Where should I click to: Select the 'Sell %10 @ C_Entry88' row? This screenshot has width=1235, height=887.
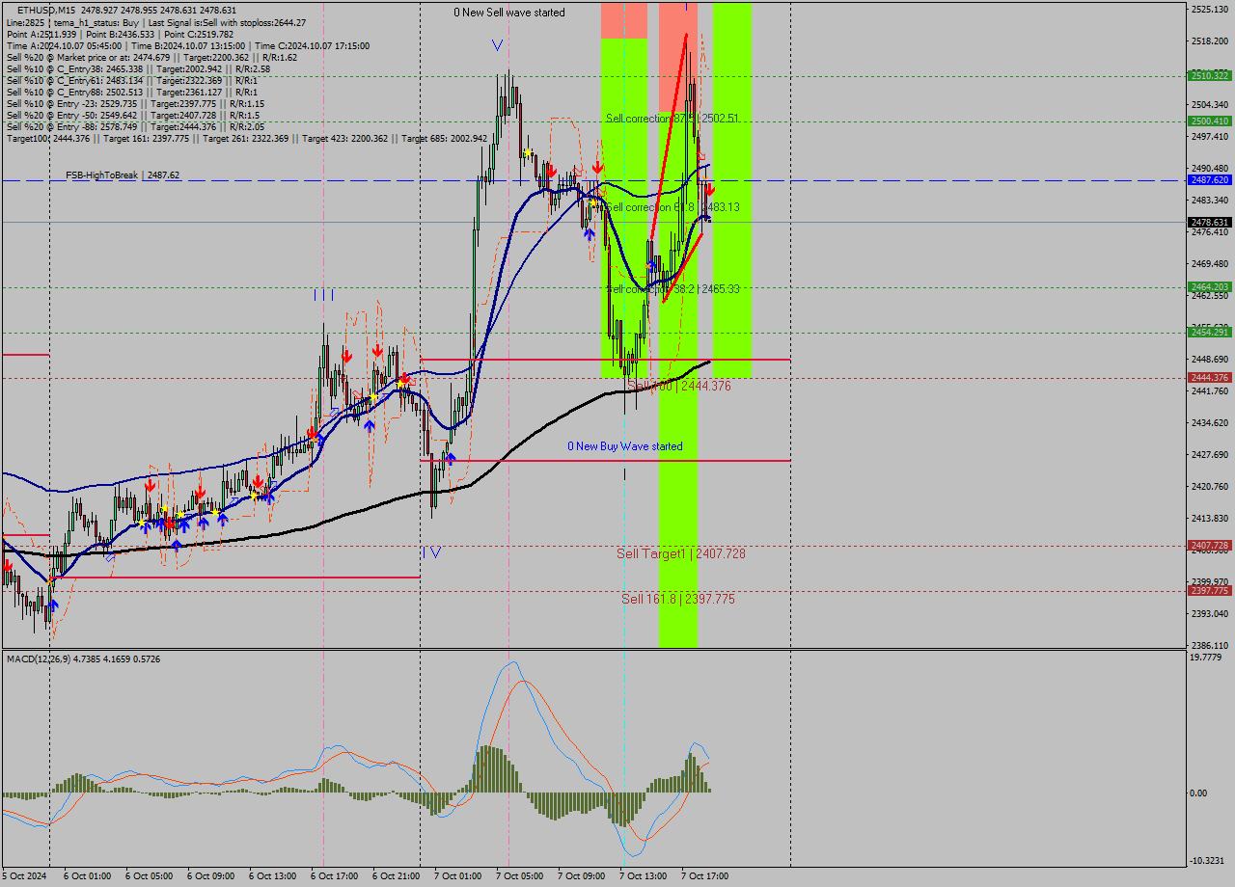click(x=131, y=92)
